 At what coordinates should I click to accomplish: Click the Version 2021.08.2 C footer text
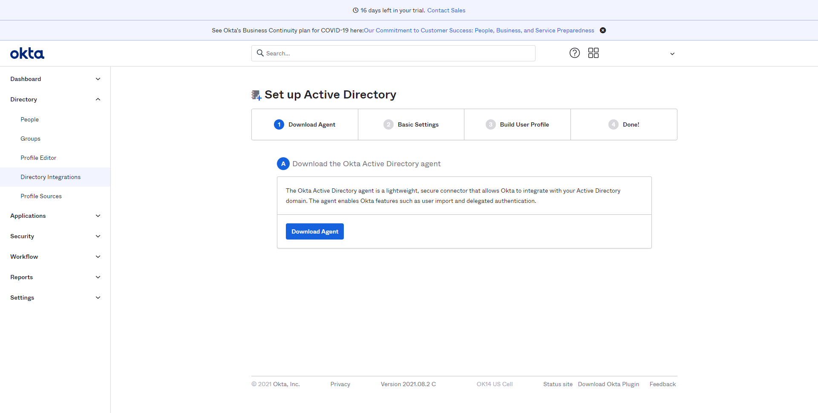(x=408, y=384)
